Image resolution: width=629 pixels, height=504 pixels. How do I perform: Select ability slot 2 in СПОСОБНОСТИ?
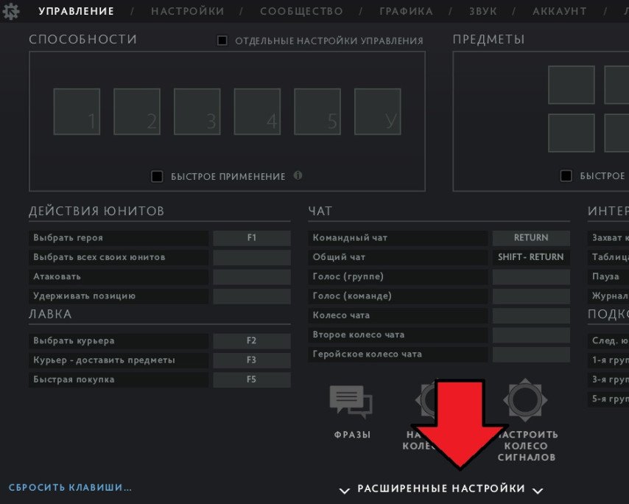[136, 111]
